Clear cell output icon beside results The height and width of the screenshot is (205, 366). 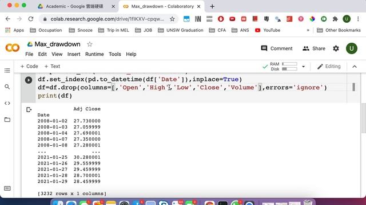tap(29, 109)
